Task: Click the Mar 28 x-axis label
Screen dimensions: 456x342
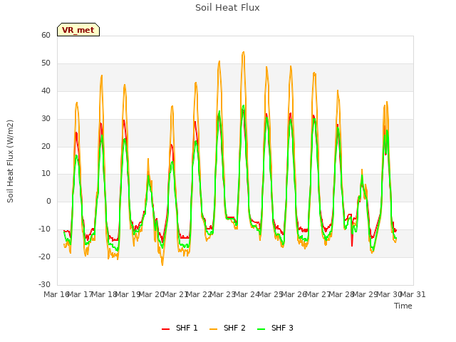Action: pos(341,294)
